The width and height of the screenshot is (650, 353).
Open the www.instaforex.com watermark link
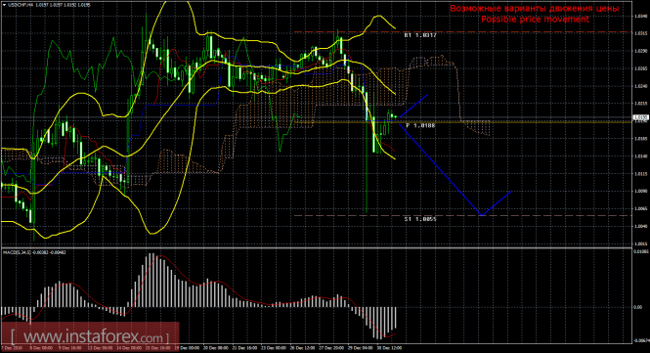coord(90,335)
